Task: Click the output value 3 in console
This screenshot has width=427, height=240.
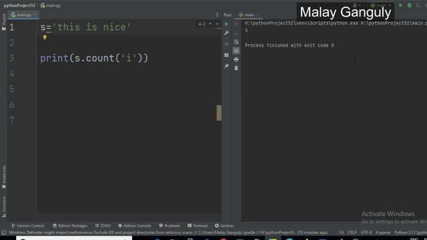Action: (x=246, y=31)
